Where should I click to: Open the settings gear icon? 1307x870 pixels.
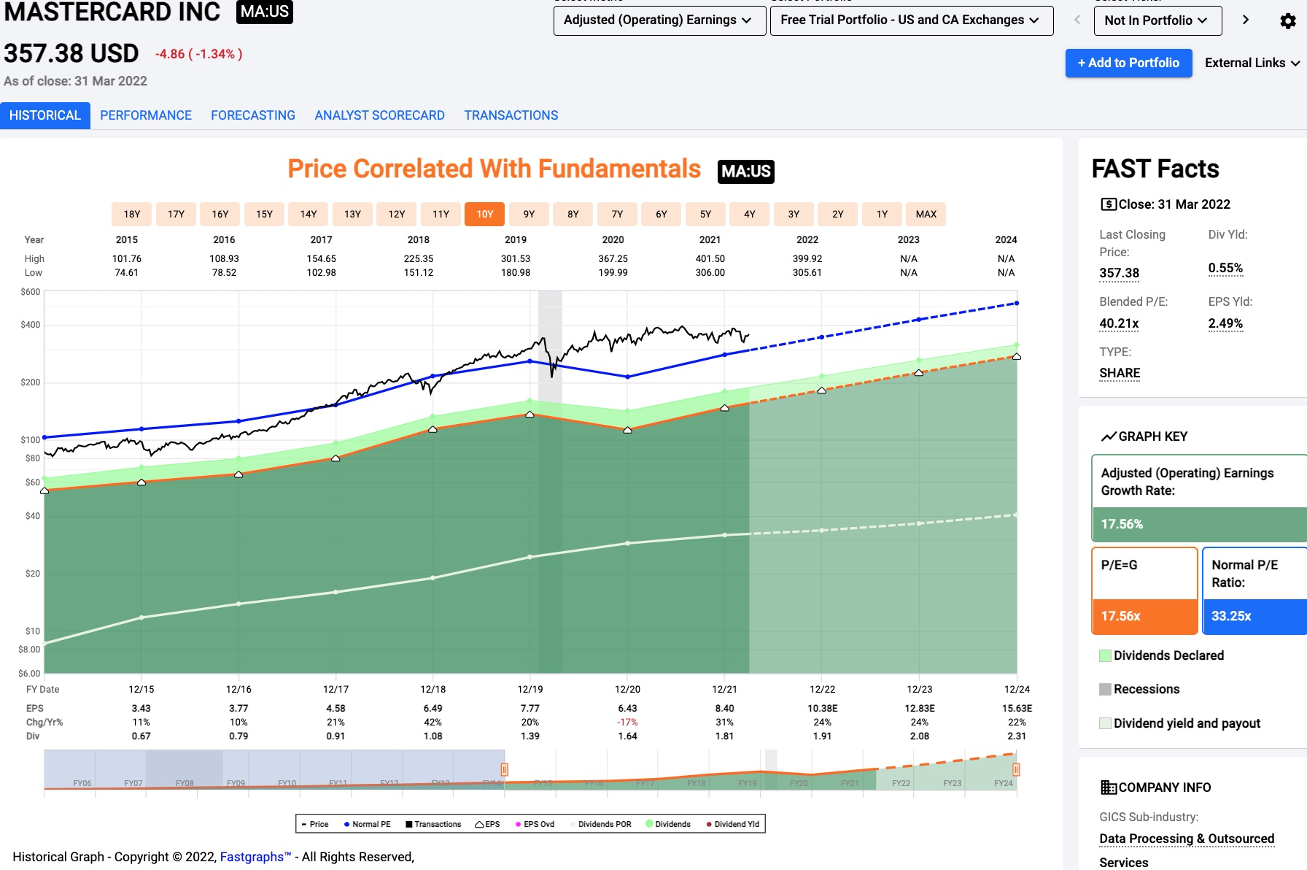(1288, 21)
